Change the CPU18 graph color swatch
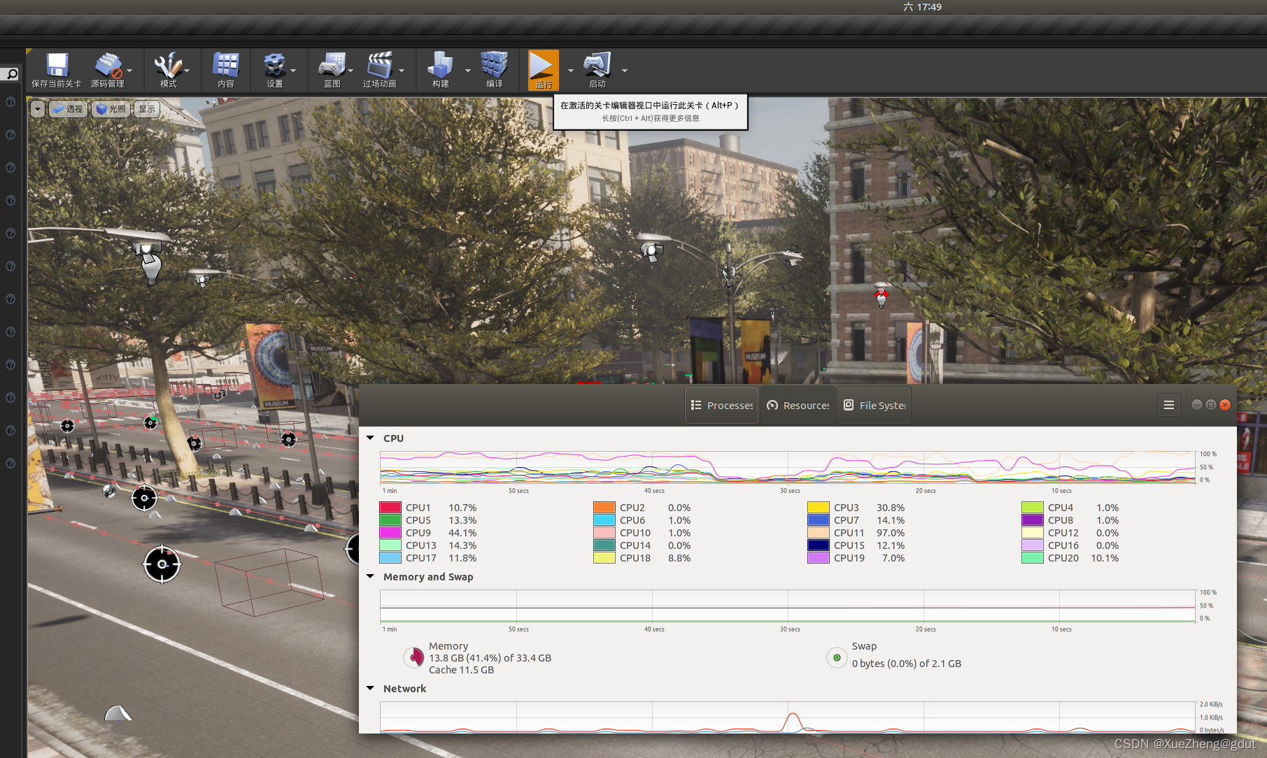1267x758 pixels. 604,558
